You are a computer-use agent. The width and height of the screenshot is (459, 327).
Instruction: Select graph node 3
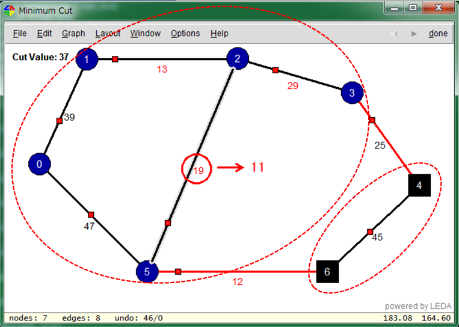352,93
